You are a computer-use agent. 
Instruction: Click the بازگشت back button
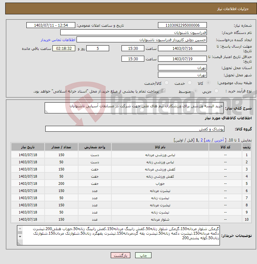pyautogui.click(x=121, y=255)
